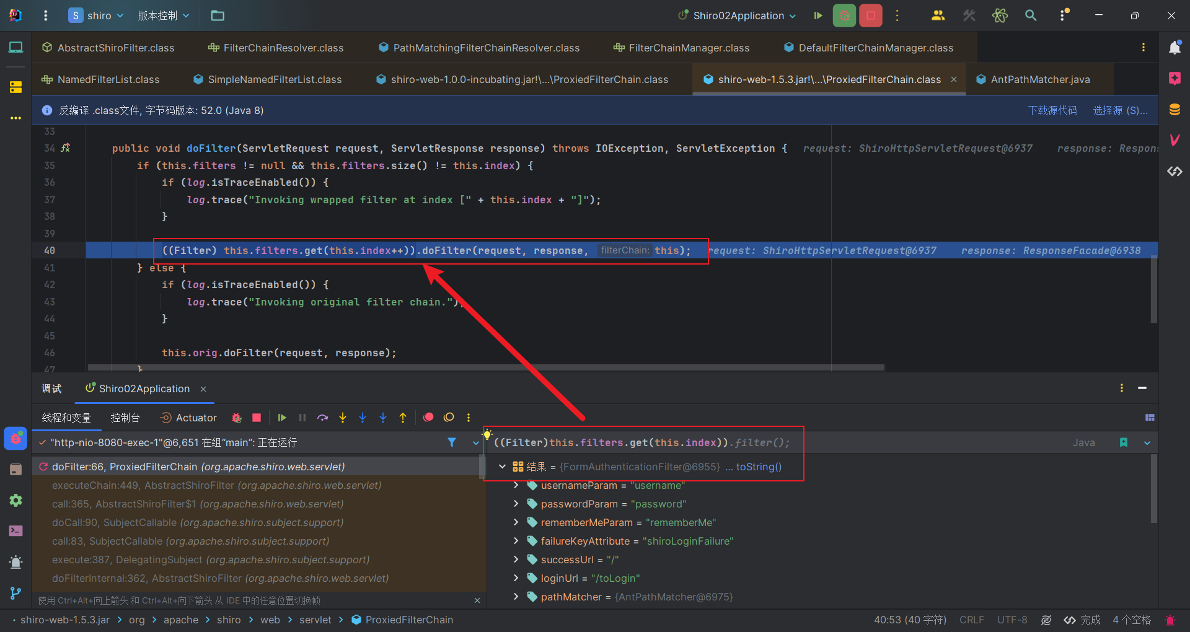Click View Breakpoints red circle icon

point(428,418)
